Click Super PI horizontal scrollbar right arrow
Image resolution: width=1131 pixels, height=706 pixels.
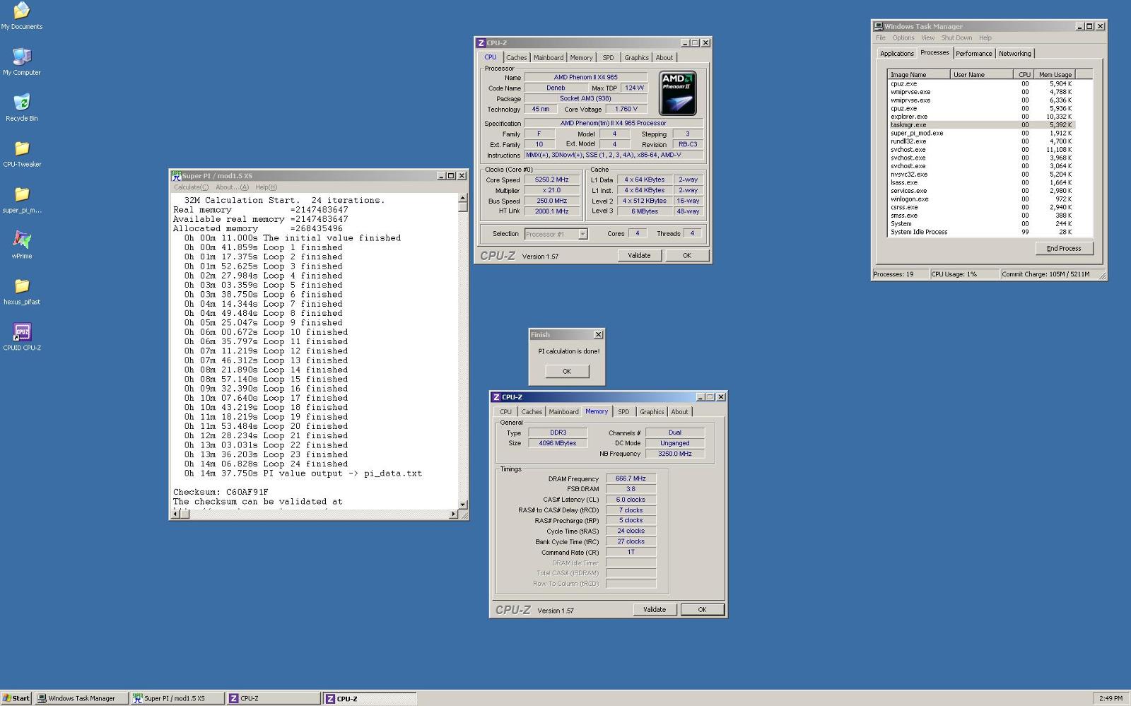pos(454,514)
